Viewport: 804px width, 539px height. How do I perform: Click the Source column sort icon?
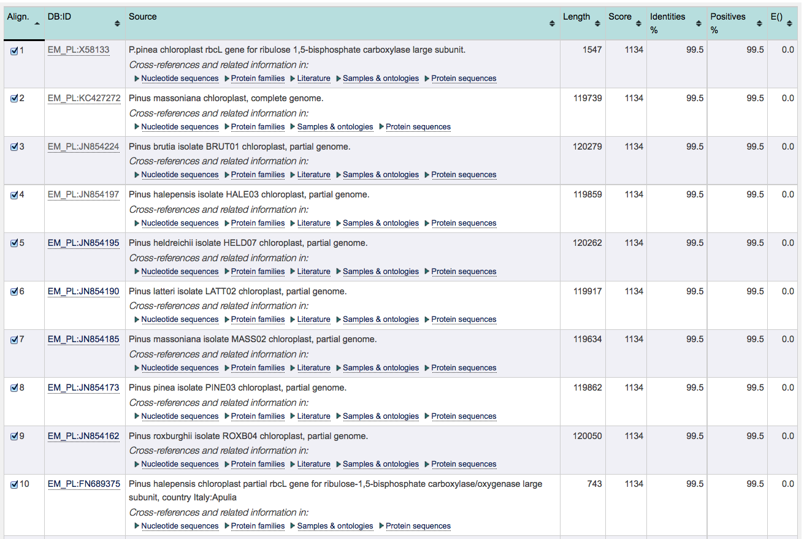click(x=551, y=24)
